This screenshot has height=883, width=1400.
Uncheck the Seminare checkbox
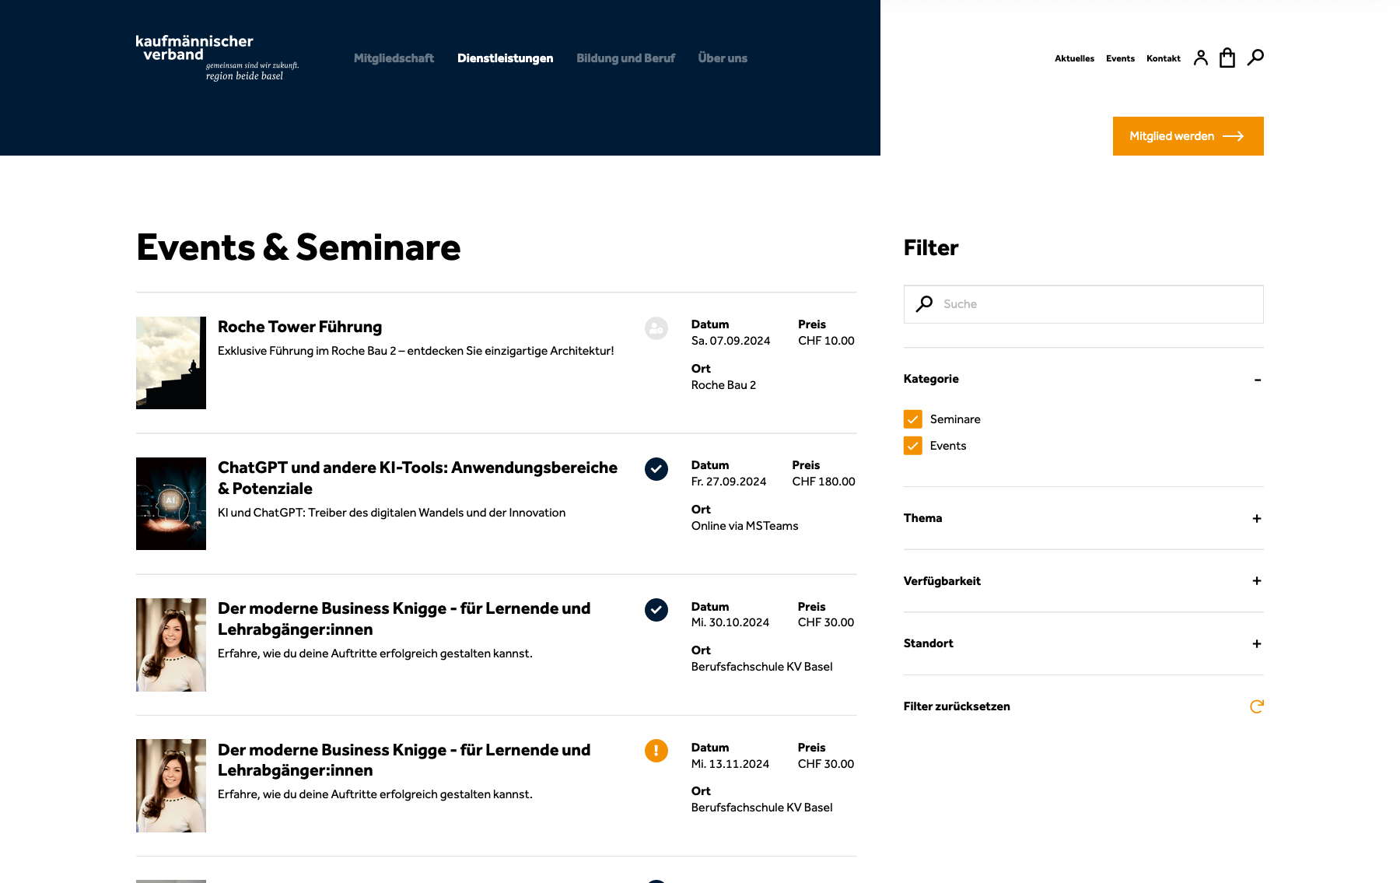click(x=913, y=419)
